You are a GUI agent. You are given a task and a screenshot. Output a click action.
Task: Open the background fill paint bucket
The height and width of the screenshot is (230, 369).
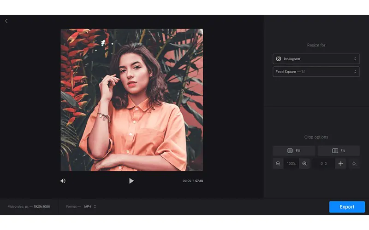coord(354,163)
